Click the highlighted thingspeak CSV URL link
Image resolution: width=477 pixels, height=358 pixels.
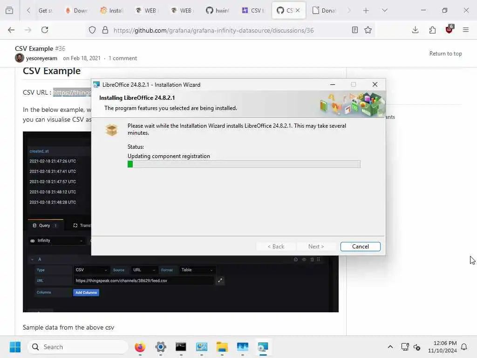pos(72,92)
